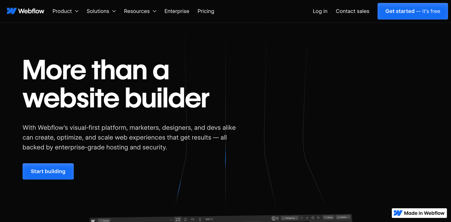
Task: Click the collaborator avatar in preview toolbar
Action: 273,218
